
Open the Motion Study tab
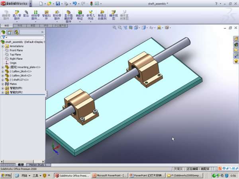36,165
